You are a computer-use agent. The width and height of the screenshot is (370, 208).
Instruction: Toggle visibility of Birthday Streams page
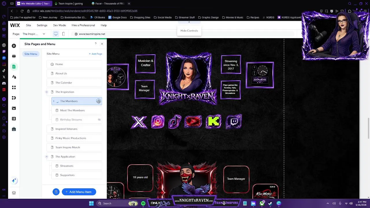click(x=99, y=120)
